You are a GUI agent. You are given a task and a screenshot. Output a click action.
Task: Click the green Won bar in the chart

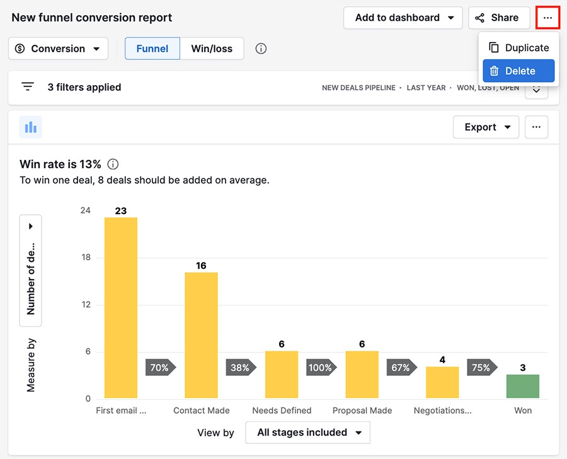pyautogui.click(x=523, y=385)
